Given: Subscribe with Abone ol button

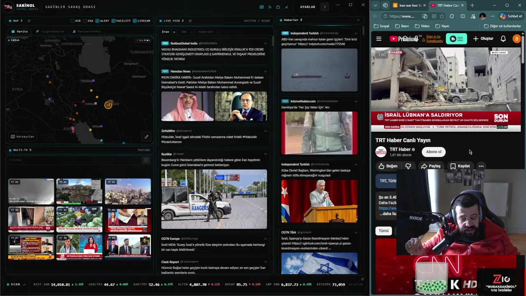Looking at the screenshot, I should pos(434,152).
